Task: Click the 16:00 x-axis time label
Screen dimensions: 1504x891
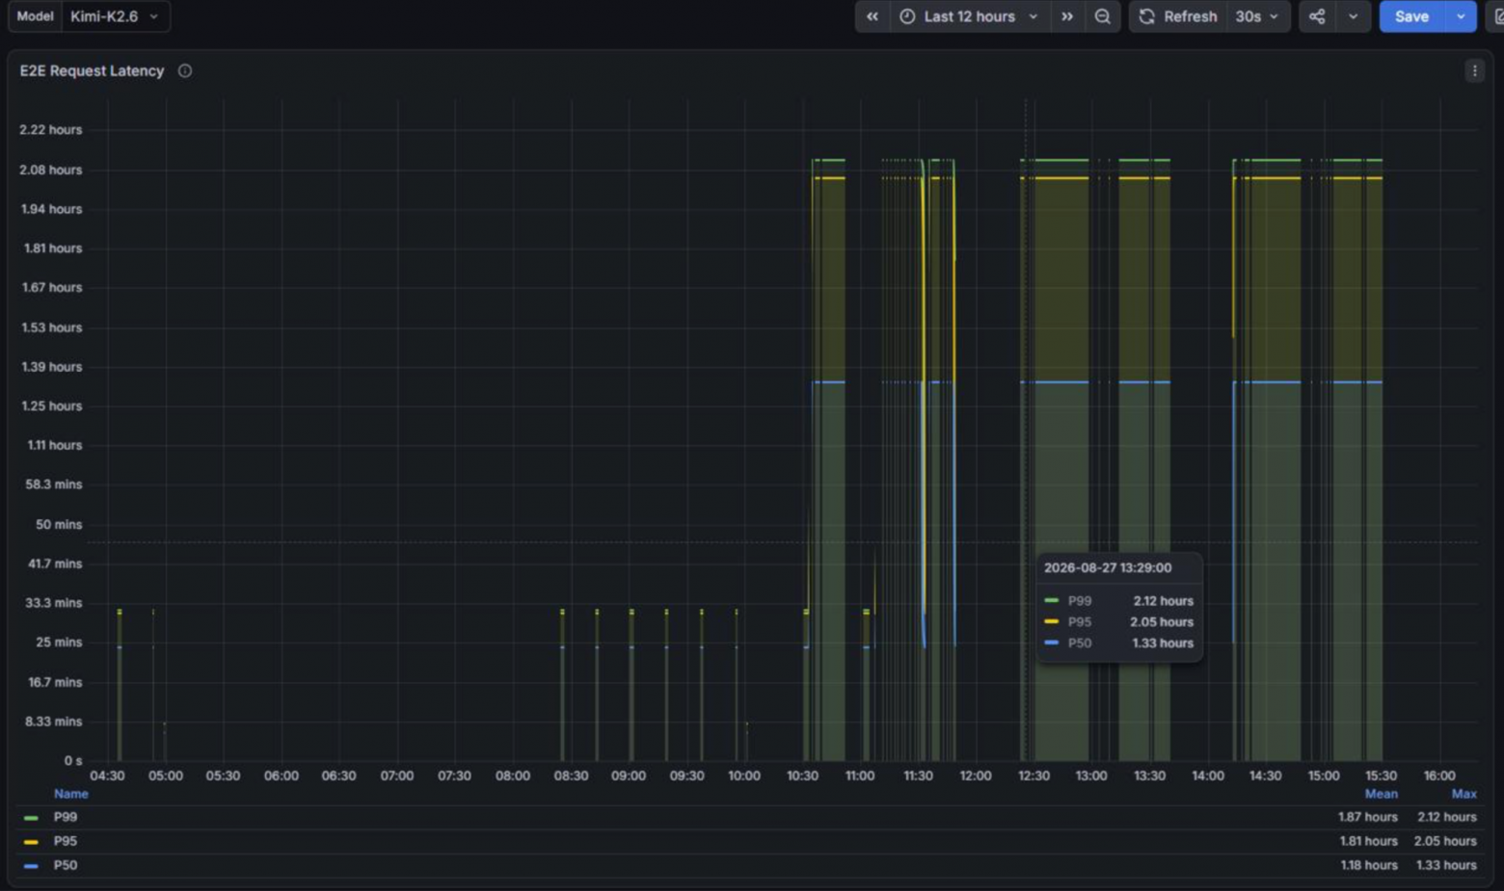Action: (x=1439, y=775)
